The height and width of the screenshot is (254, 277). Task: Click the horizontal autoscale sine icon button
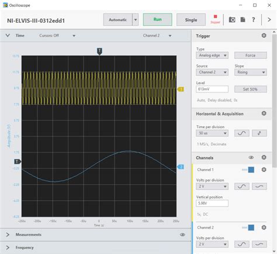point(242,133)
